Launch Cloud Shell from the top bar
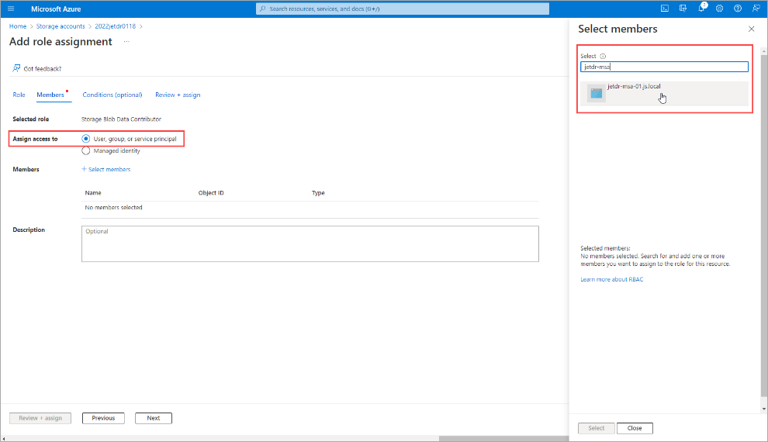Screen dimensions: 768x442 pos(665,9)
